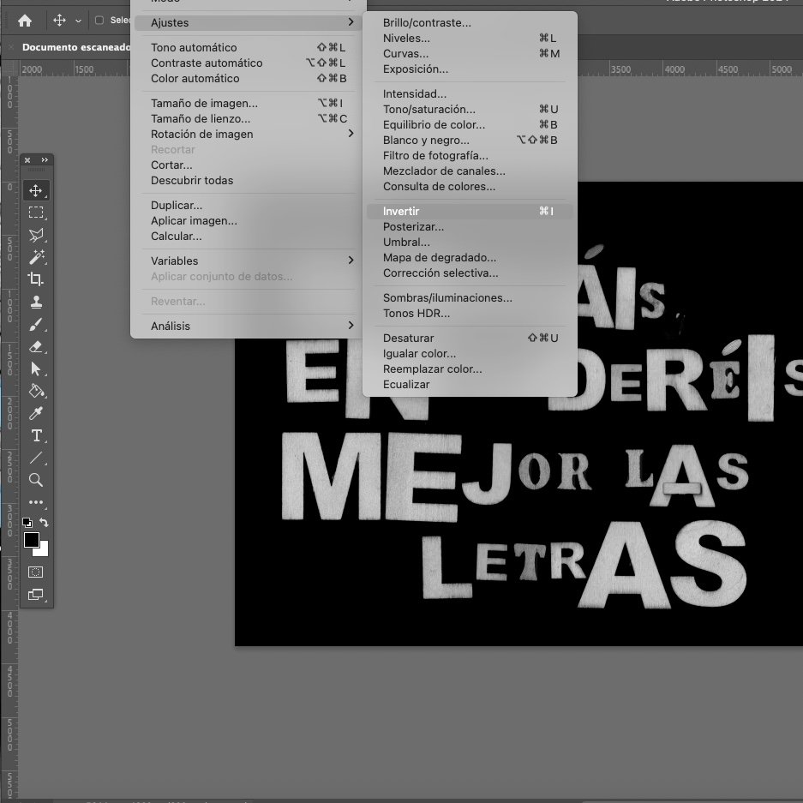The image size is (803, 803).
Task: Select the Zoom magnifier tool
Action: click(36, 480)
